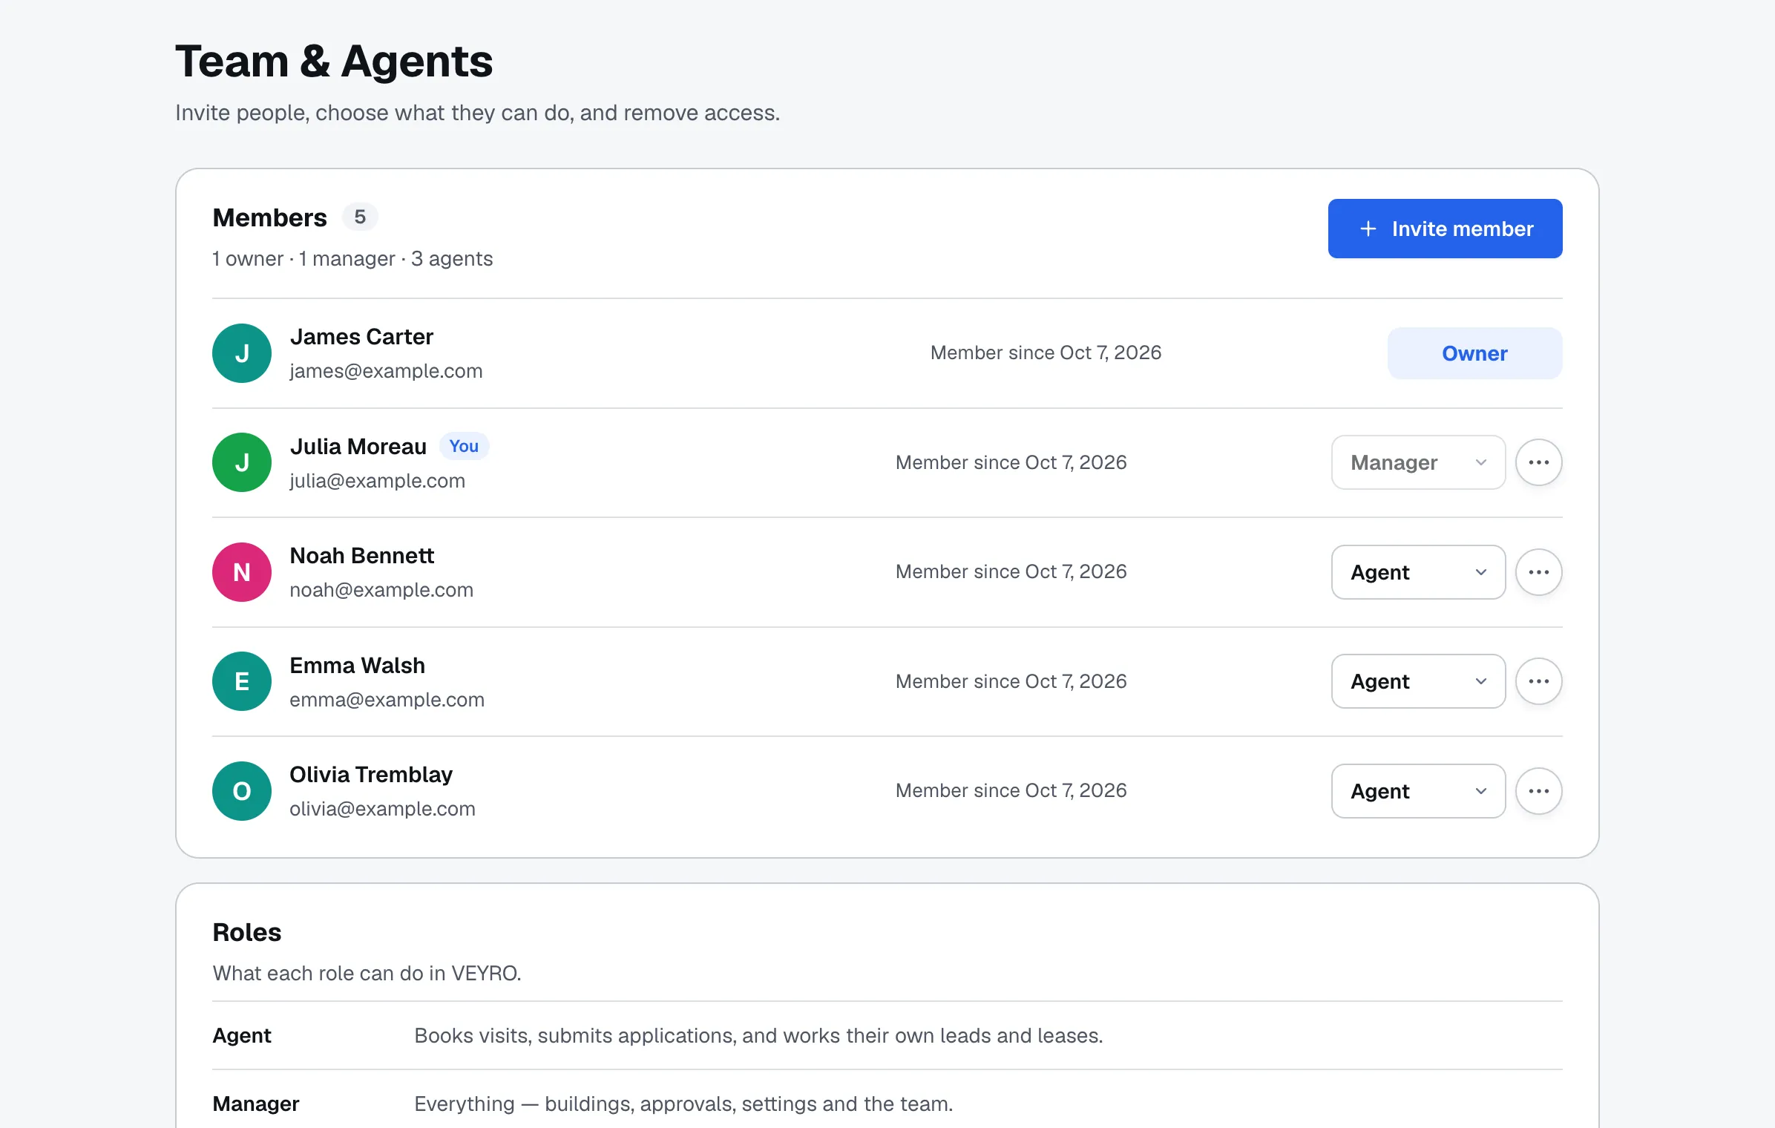Screen dimensions: 1775x1128
Task: Select the name Olivia Tremblay
Action: (x=371, y=775)
